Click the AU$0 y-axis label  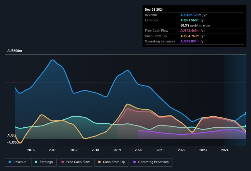point(11,135)
